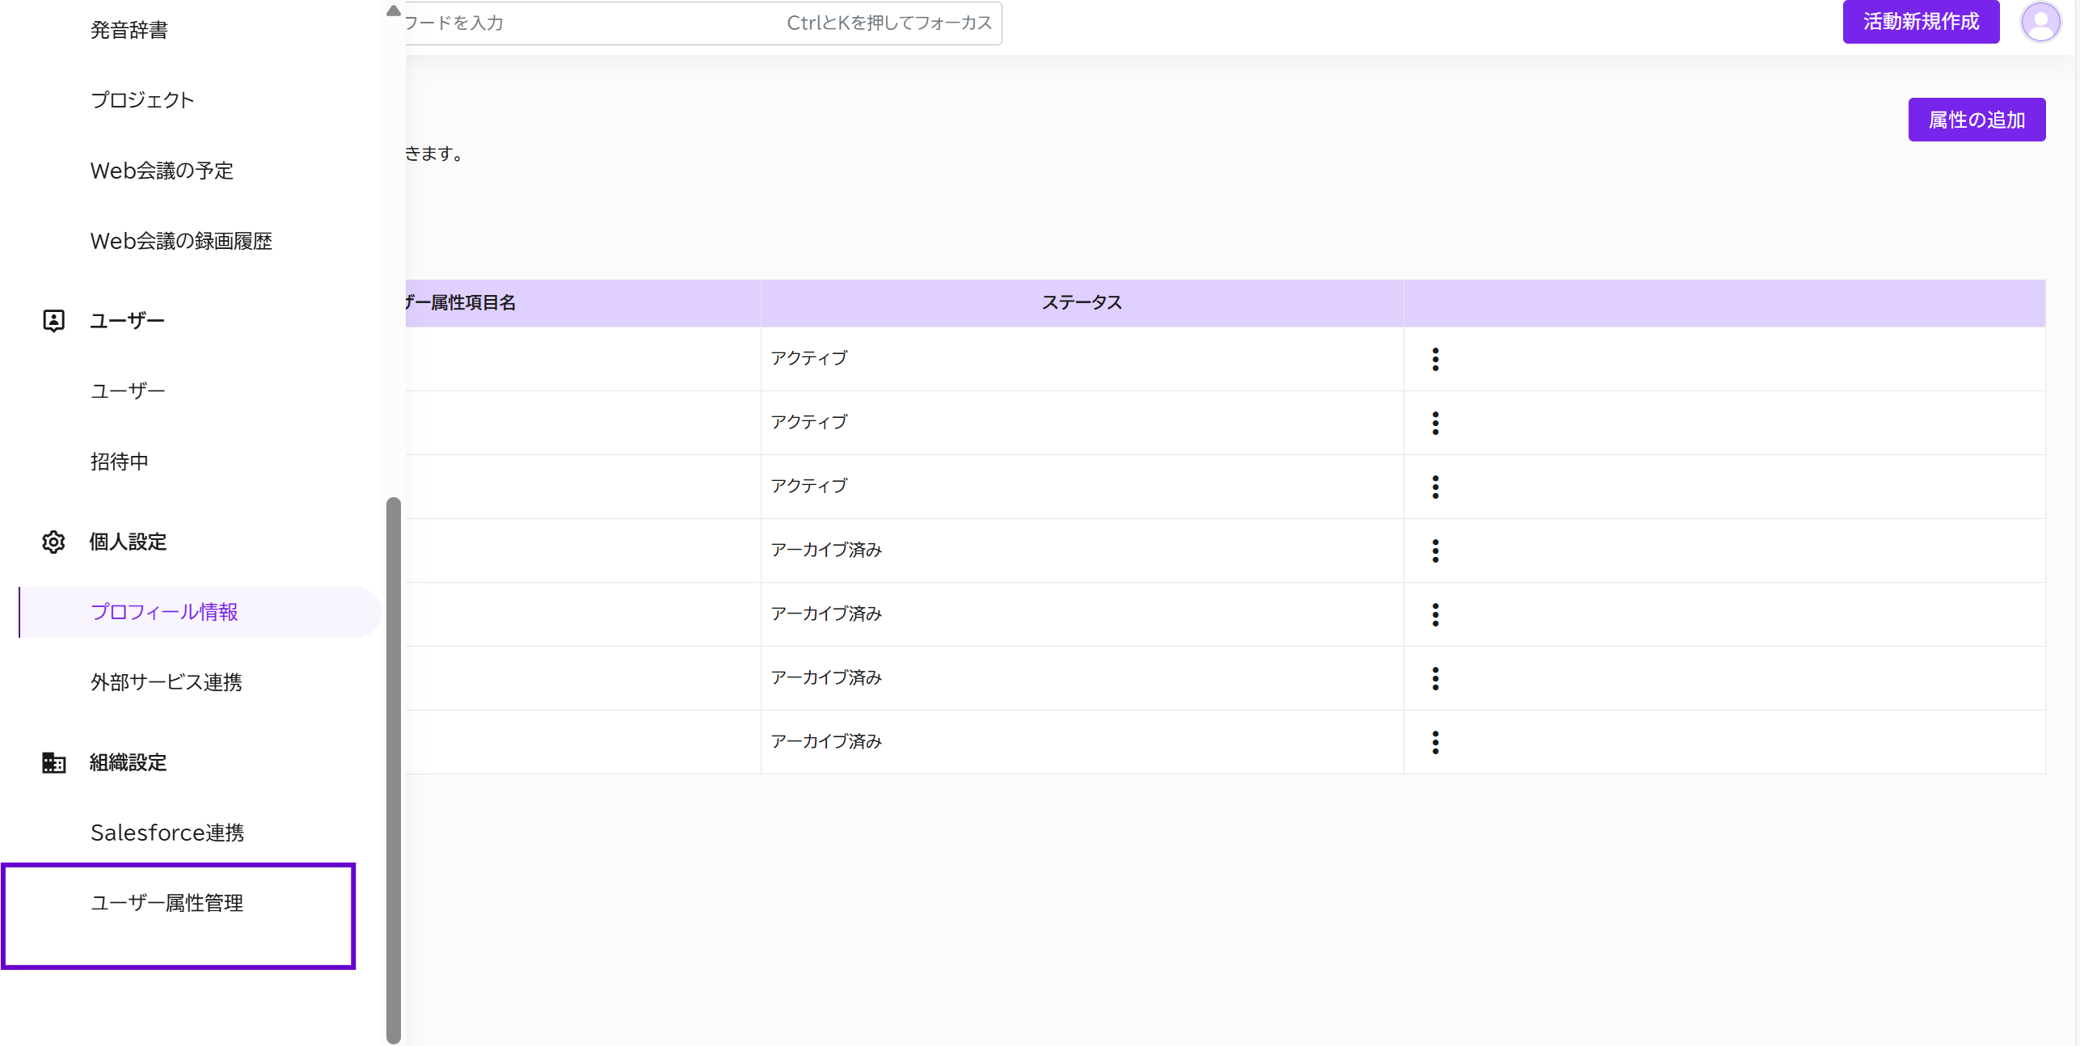Open the second アクティブ row's three-dot menu
The image size is (2080, 1046).
pyautogui.click(x=1435, y=423)
